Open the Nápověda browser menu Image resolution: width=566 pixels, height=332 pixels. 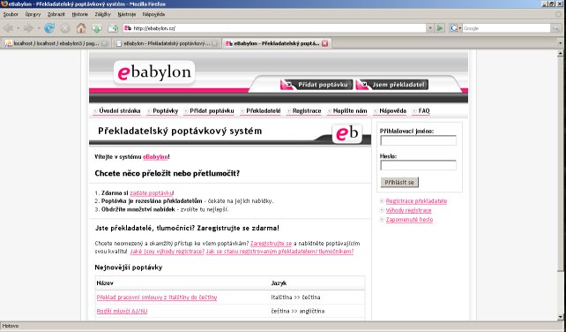153,14
